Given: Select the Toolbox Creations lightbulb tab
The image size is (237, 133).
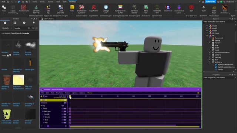Looking at the screenshot, I should coord(34,23).
